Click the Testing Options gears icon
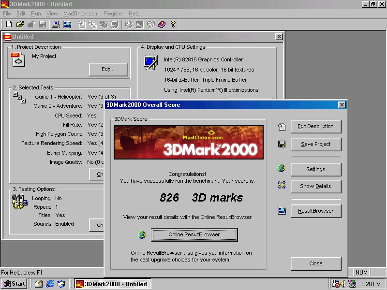Viewport: 387px width, 290px height. point(19,202)
